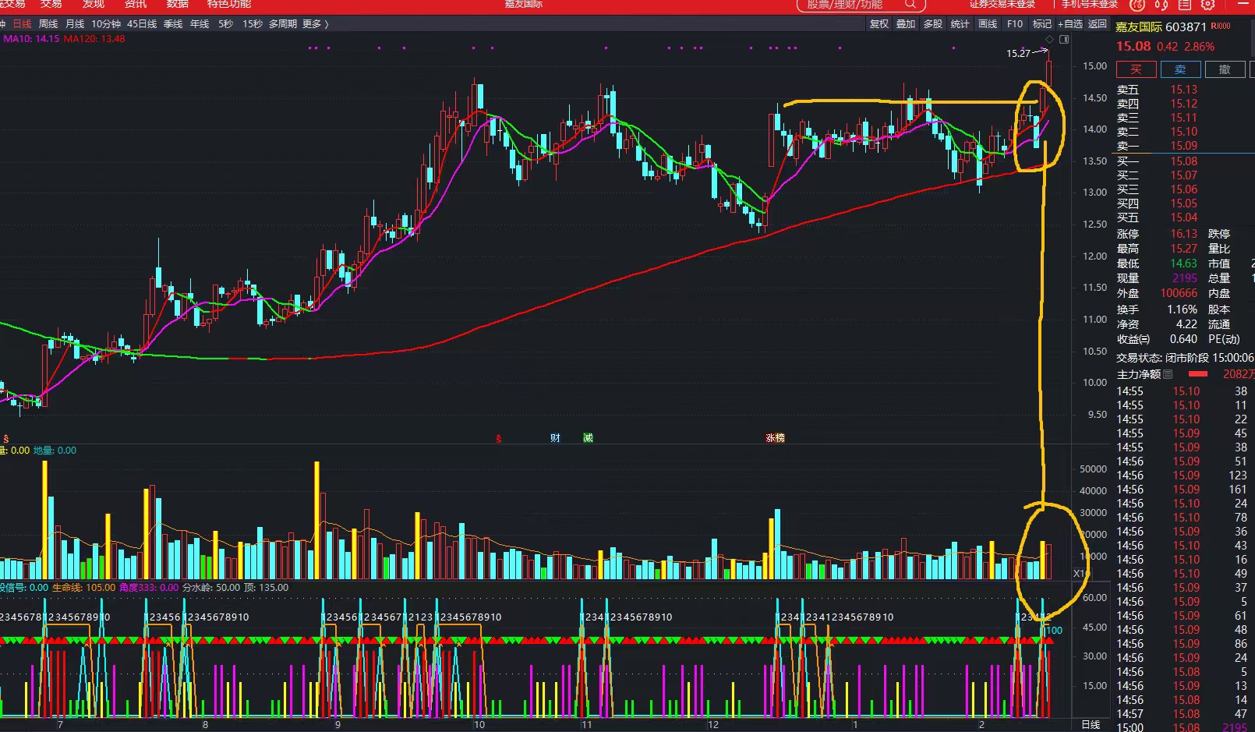Click the 减 event marker on the chart
1255x732 pixels.
point(588,438)
